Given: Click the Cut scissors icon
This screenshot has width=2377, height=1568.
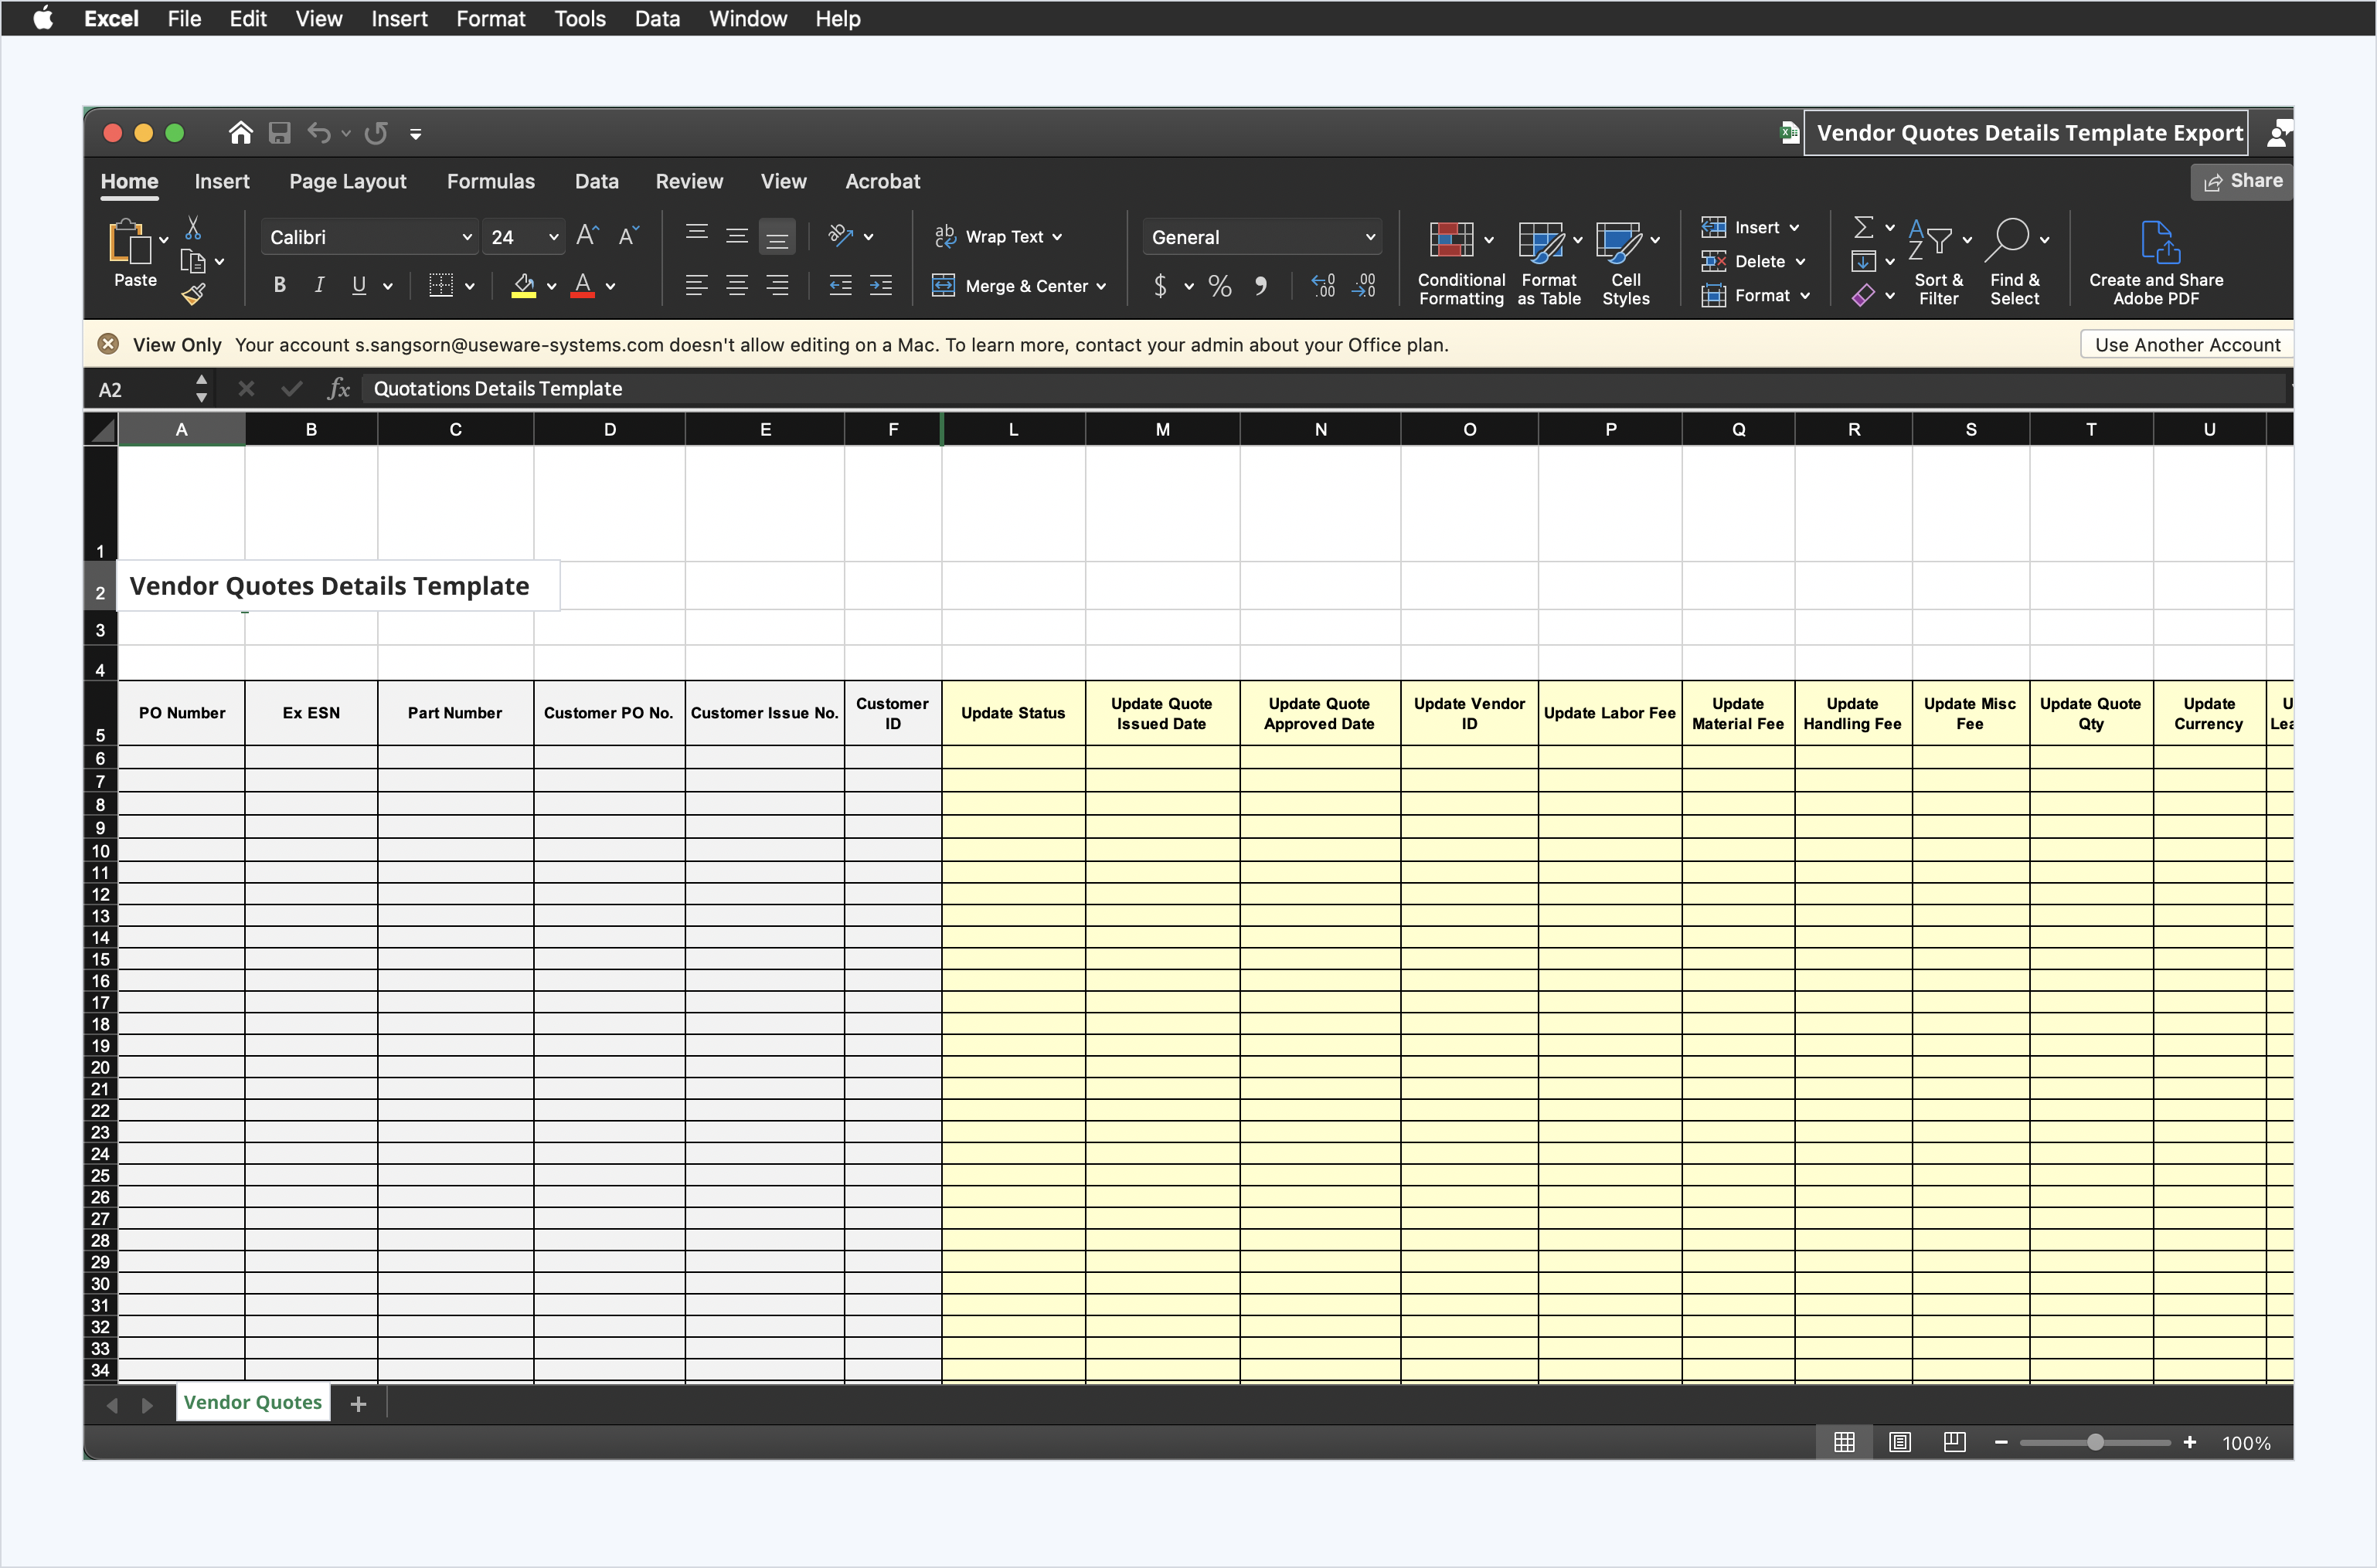Looking at the screenshot, I should tap(193, 228).
